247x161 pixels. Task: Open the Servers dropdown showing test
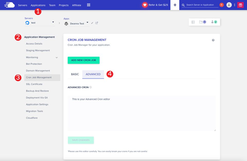click(40, 23)
